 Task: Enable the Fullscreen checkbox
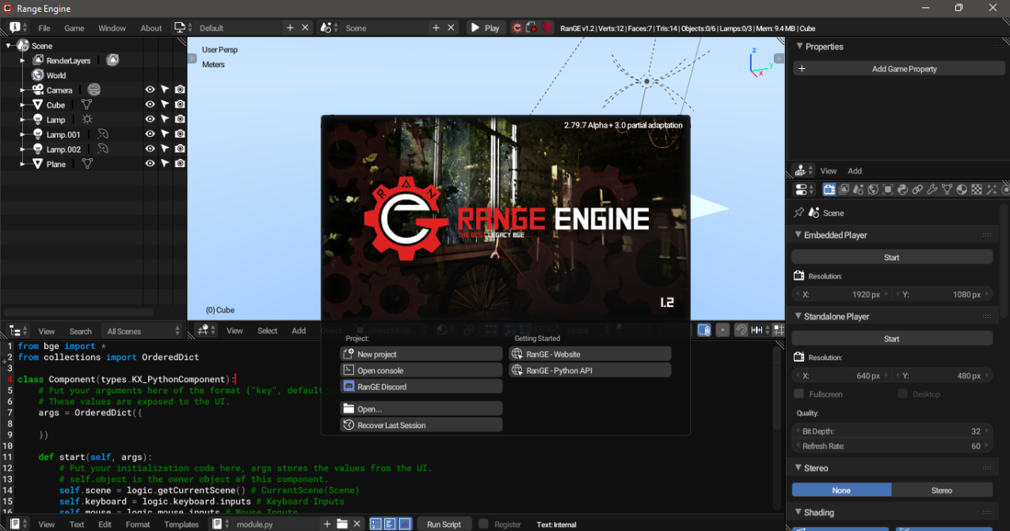pyautogui.click(x=798, y=394)
